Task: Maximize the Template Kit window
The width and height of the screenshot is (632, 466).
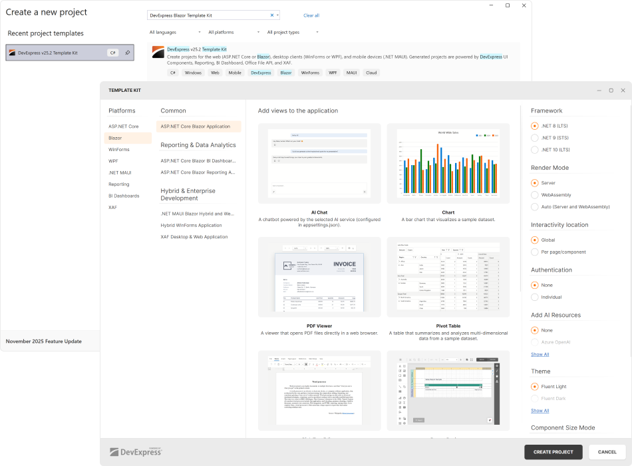Action: click(611, 91)
